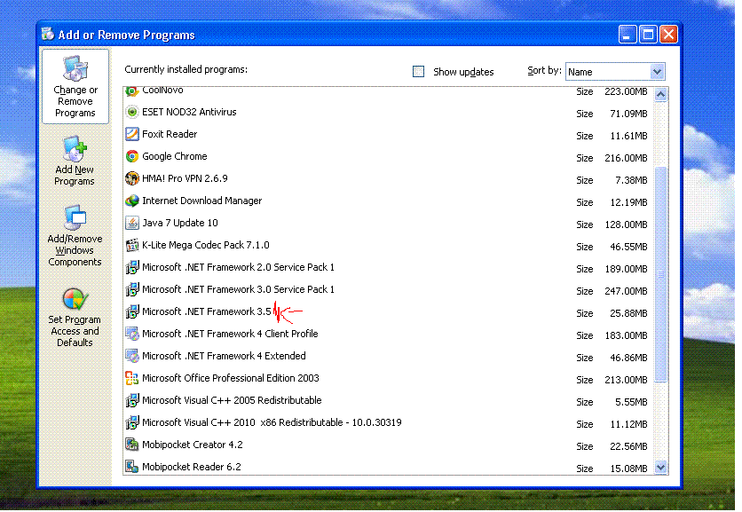
Task: Click the Internet Download Manager icon
Action: coord(132,201)
